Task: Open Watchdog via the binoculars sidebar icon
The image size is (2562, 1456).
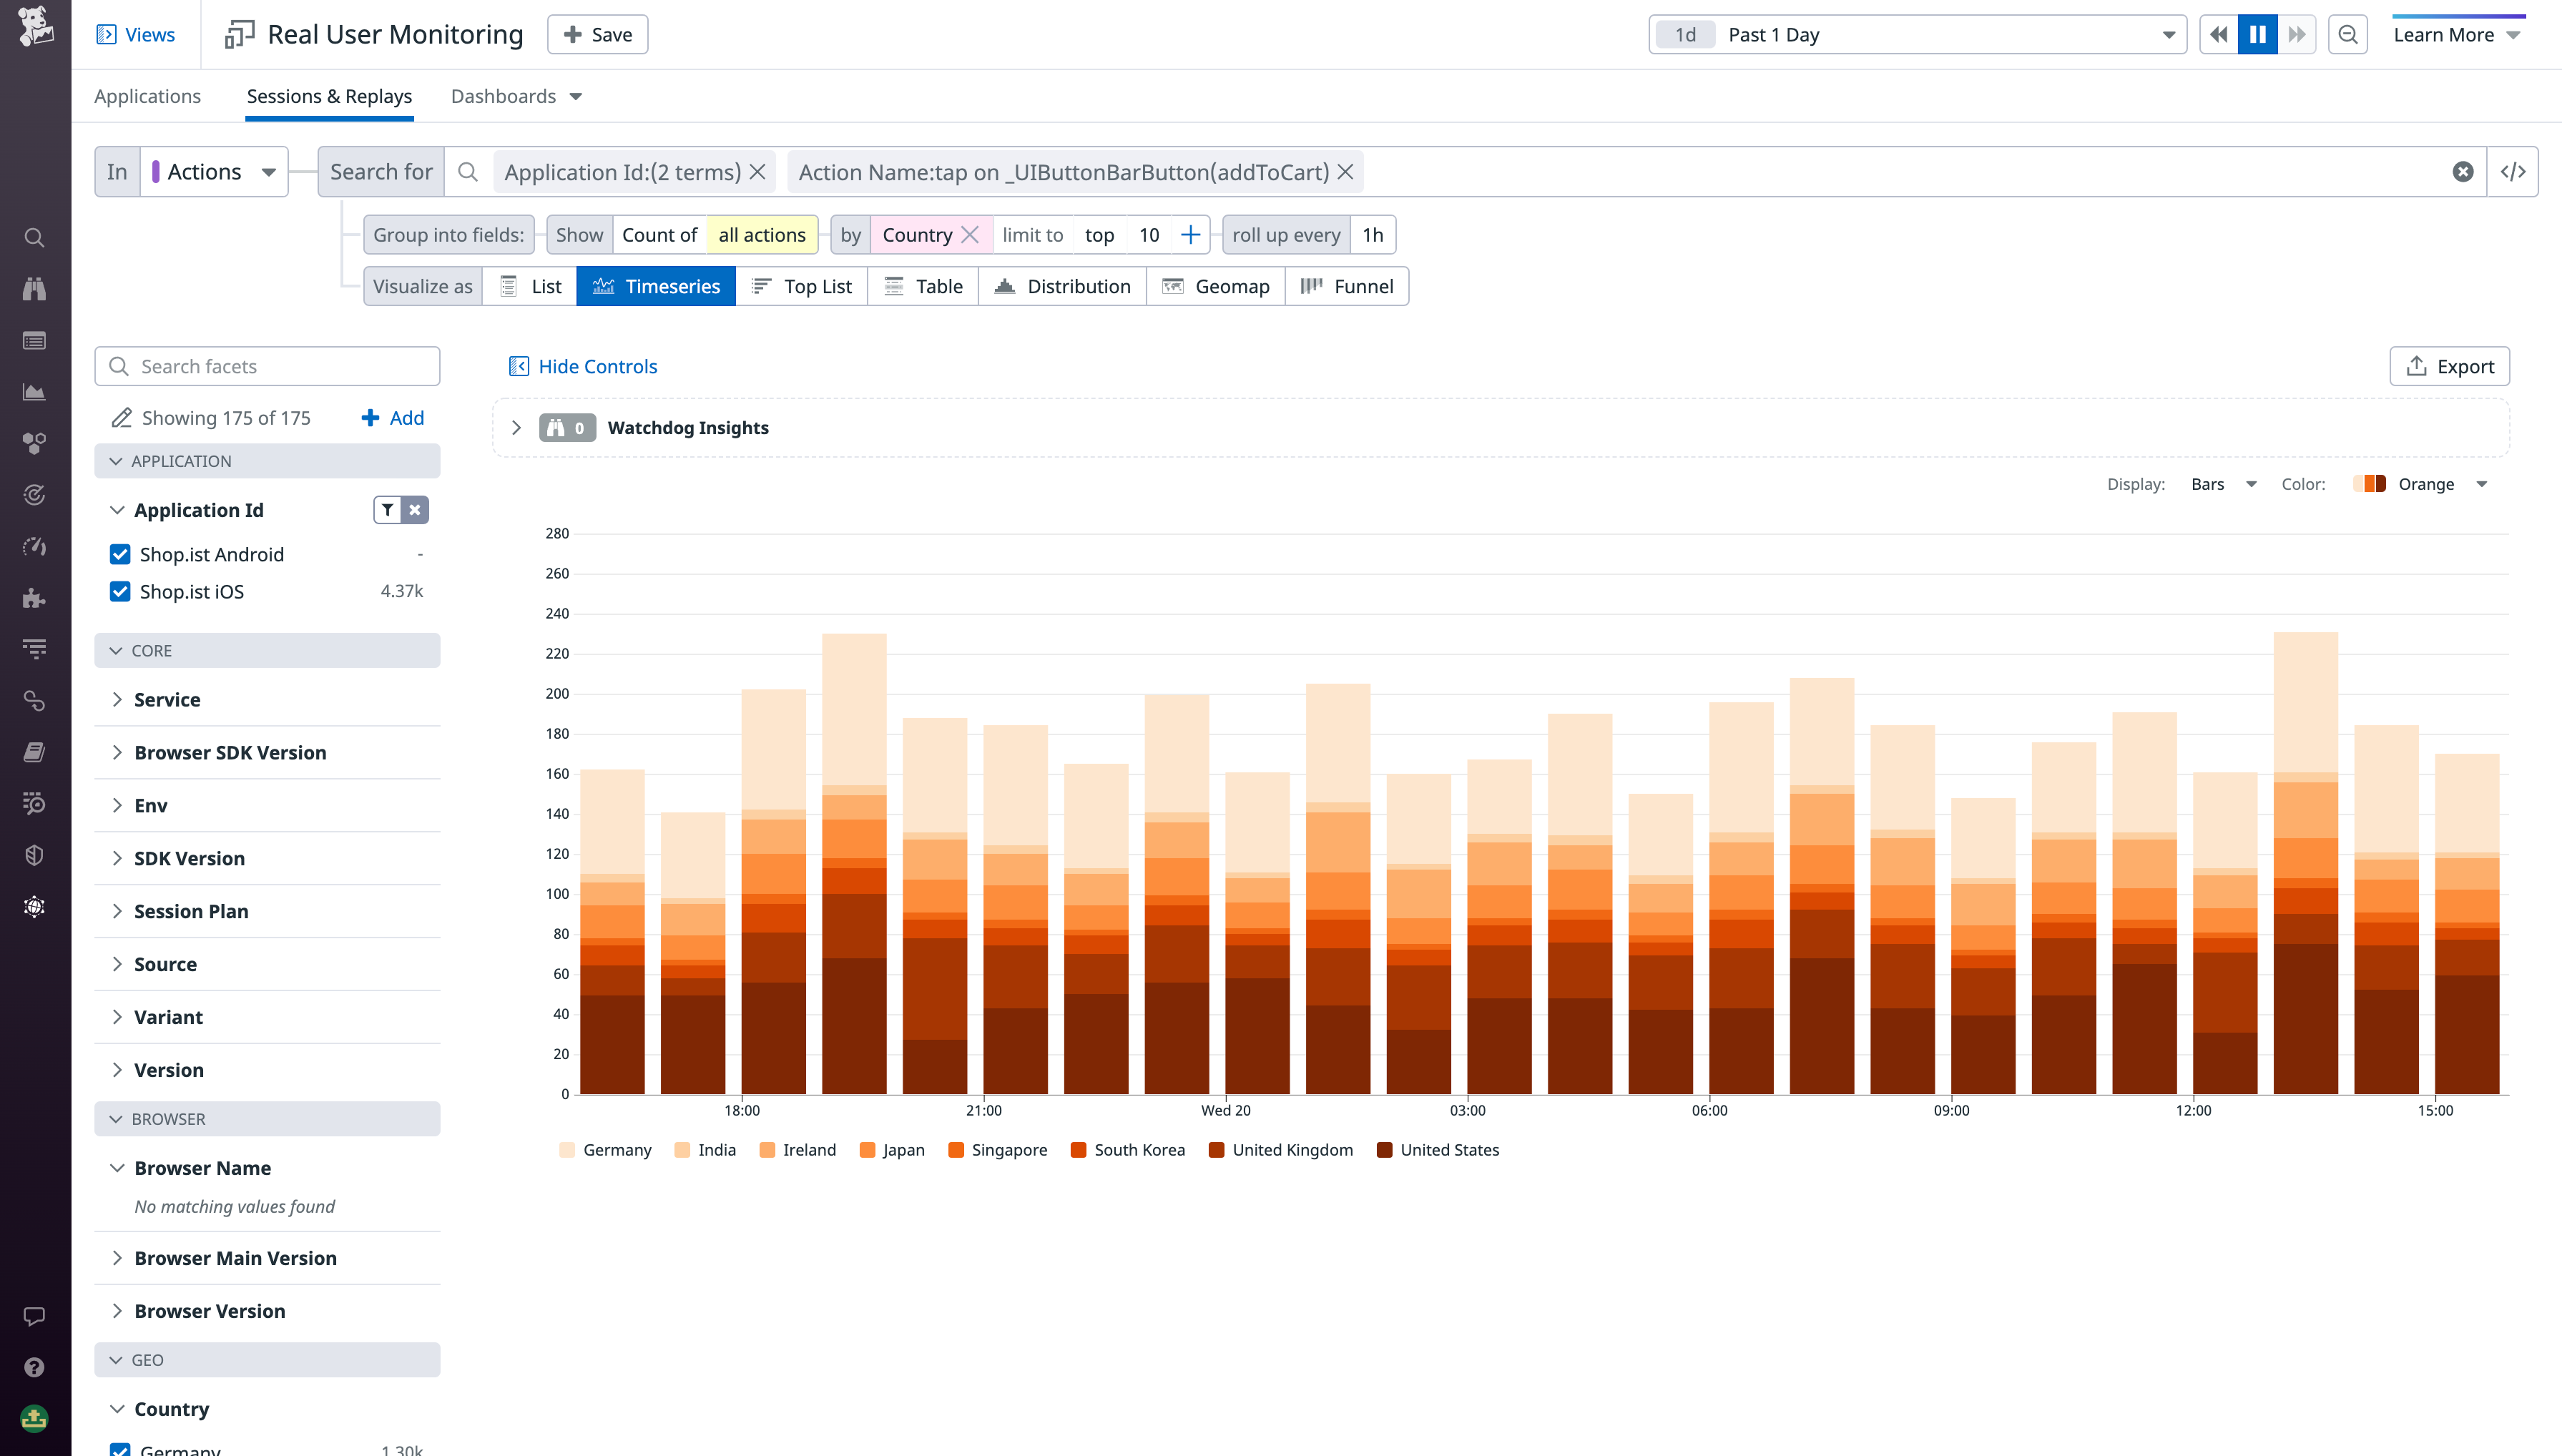Action: click(34, 289)
